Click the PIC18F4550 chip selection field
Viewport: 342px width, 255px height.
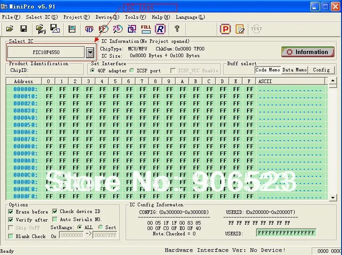click(x=46, y=52)
